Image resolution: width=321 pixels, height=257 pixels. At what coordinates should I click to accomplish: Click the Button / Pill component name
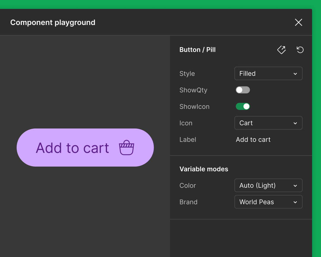pos(197,50)
